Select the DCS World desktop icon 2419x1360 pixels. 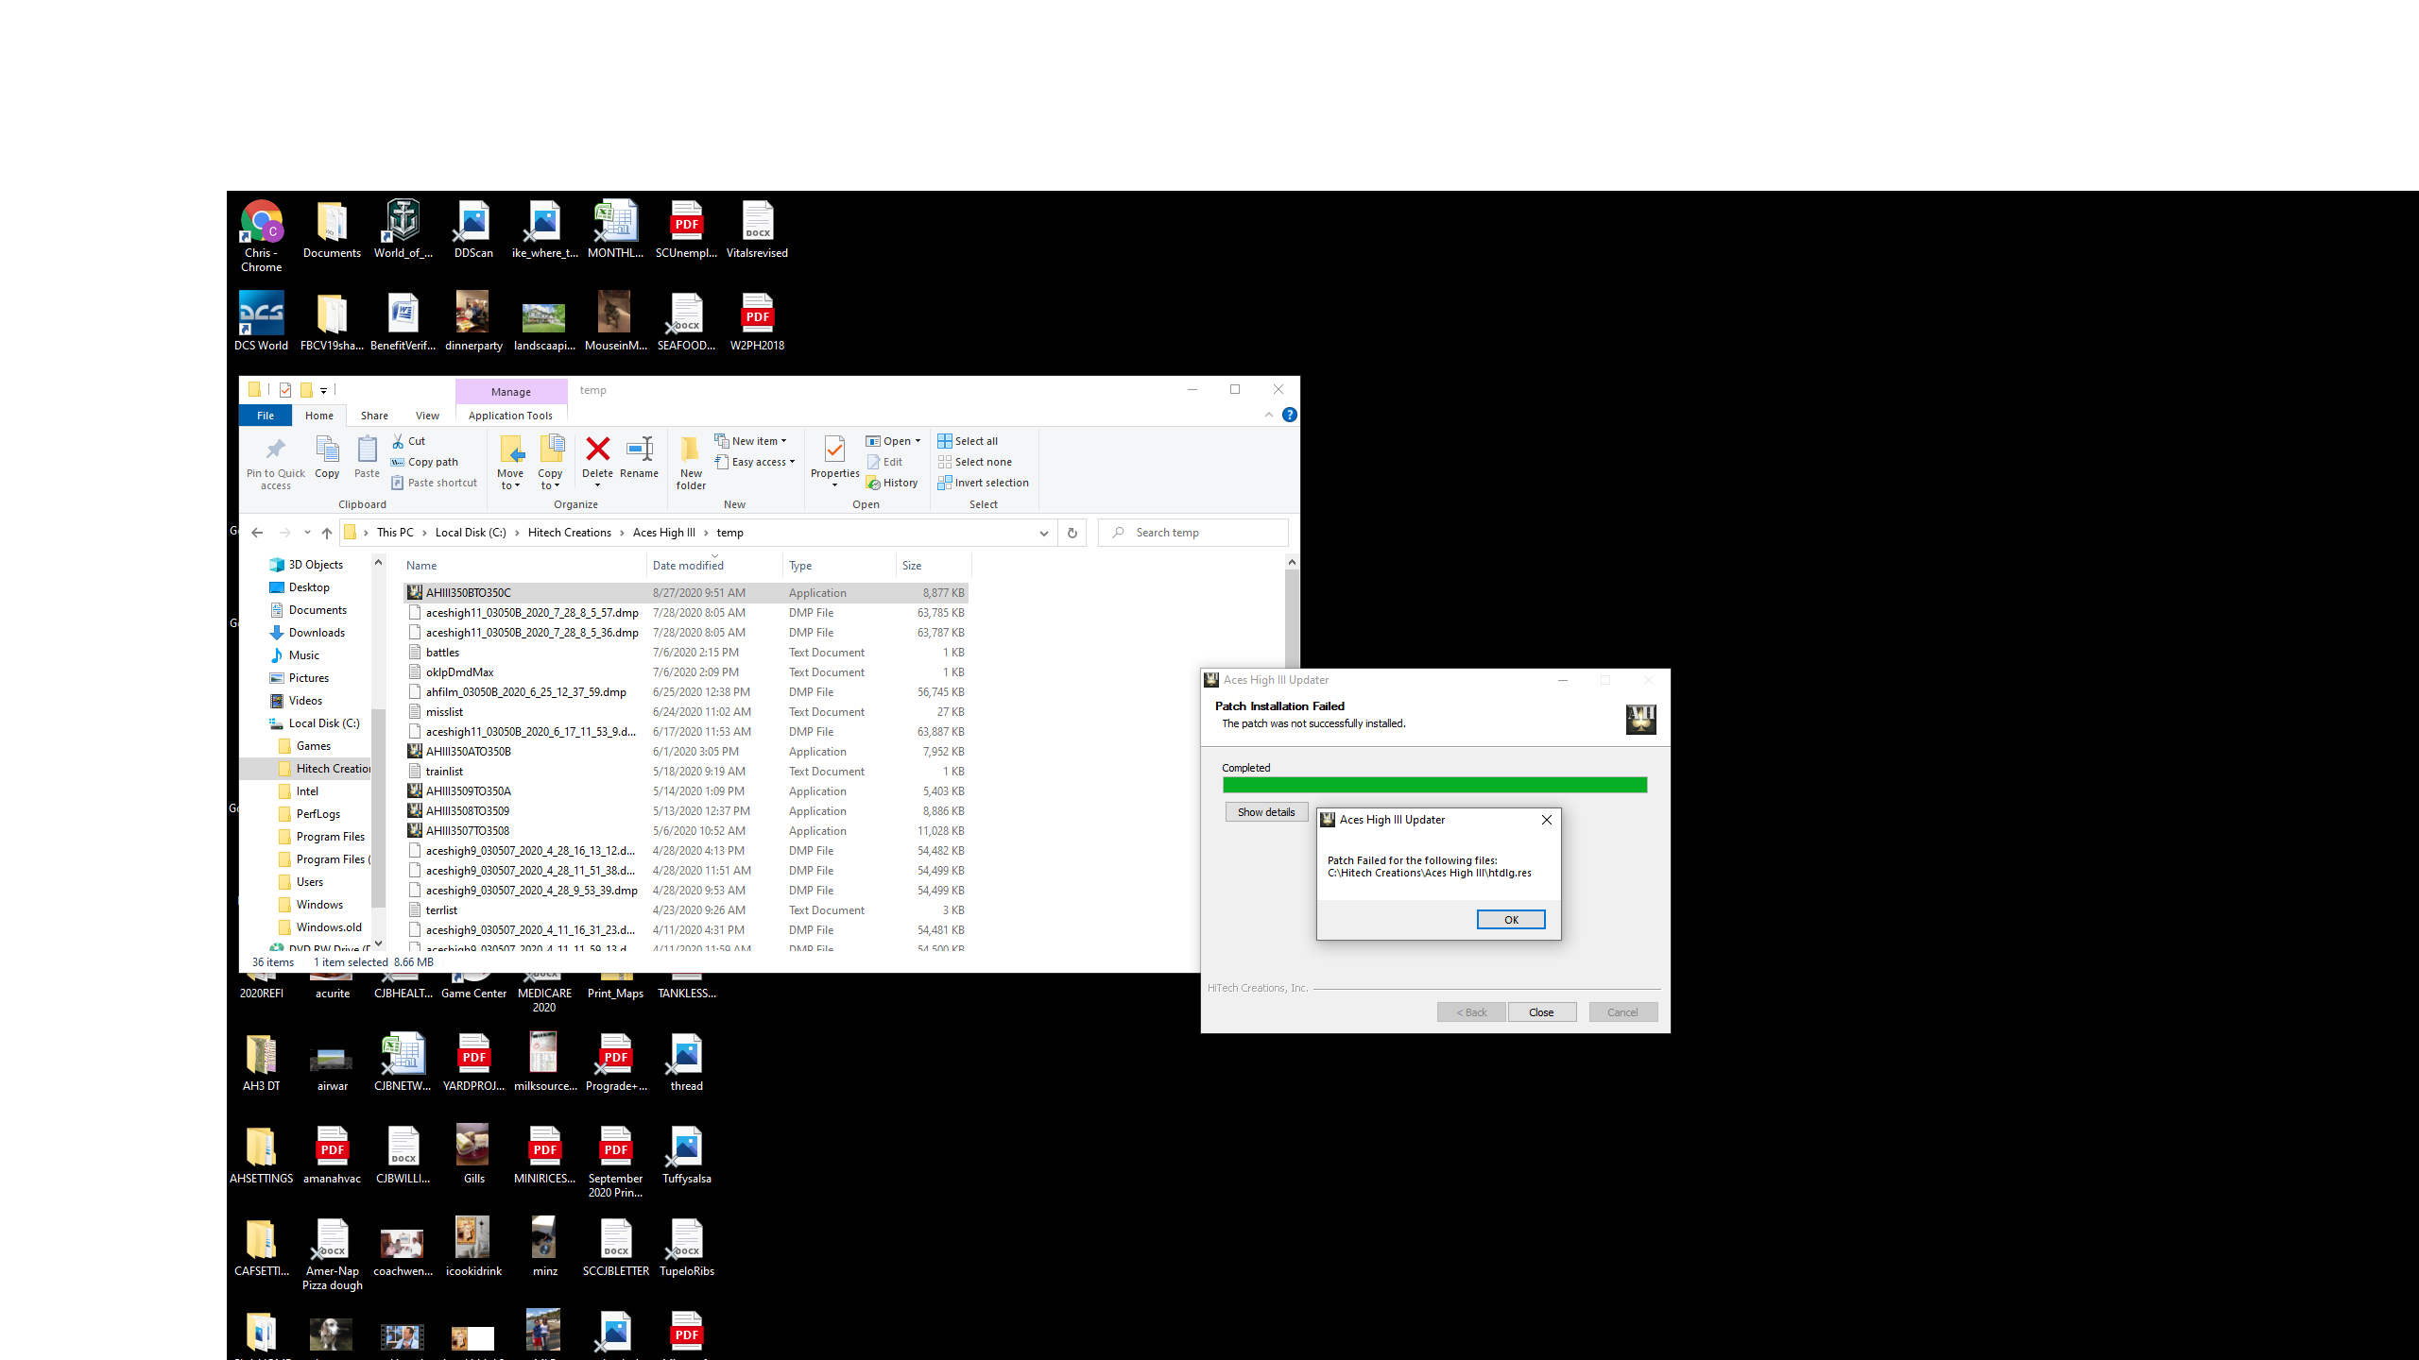(262, 321)
